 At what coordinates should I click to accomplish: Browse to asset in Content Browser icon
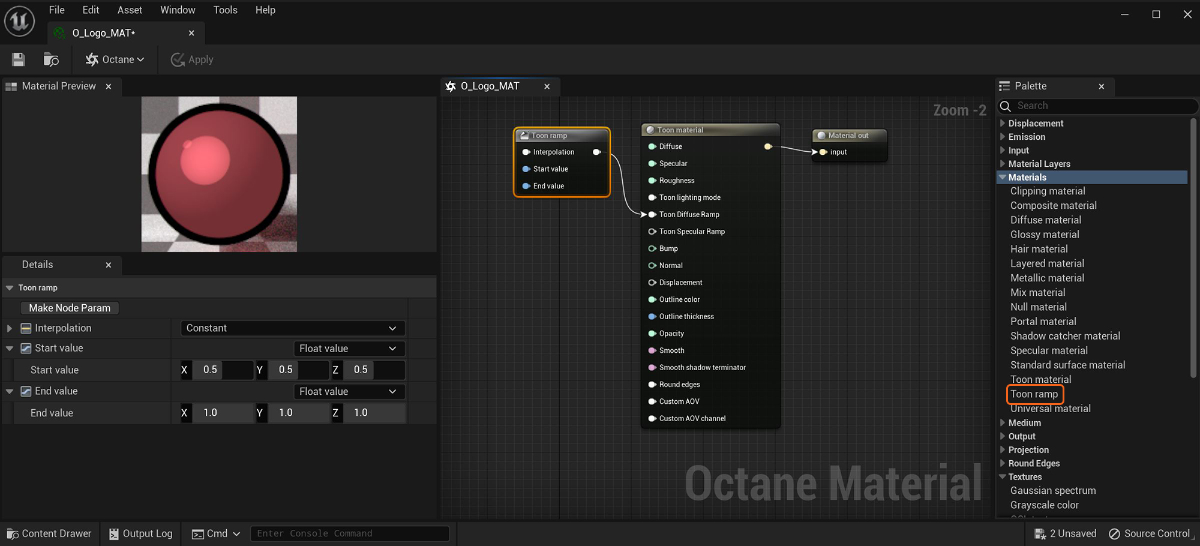pos(51,59)
